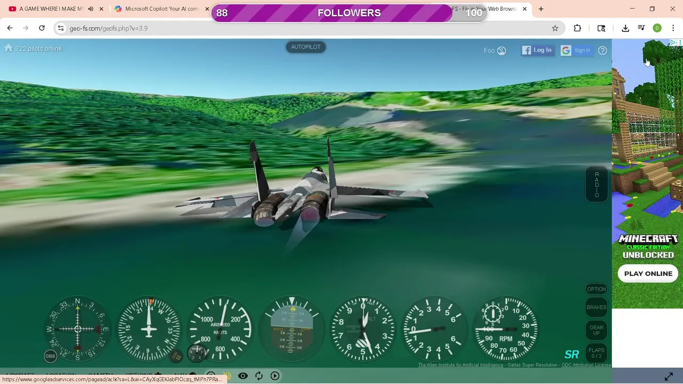This screenshot has height=384, width=683.
Task: Open the help question mark icon
Action: click(602, 51)
